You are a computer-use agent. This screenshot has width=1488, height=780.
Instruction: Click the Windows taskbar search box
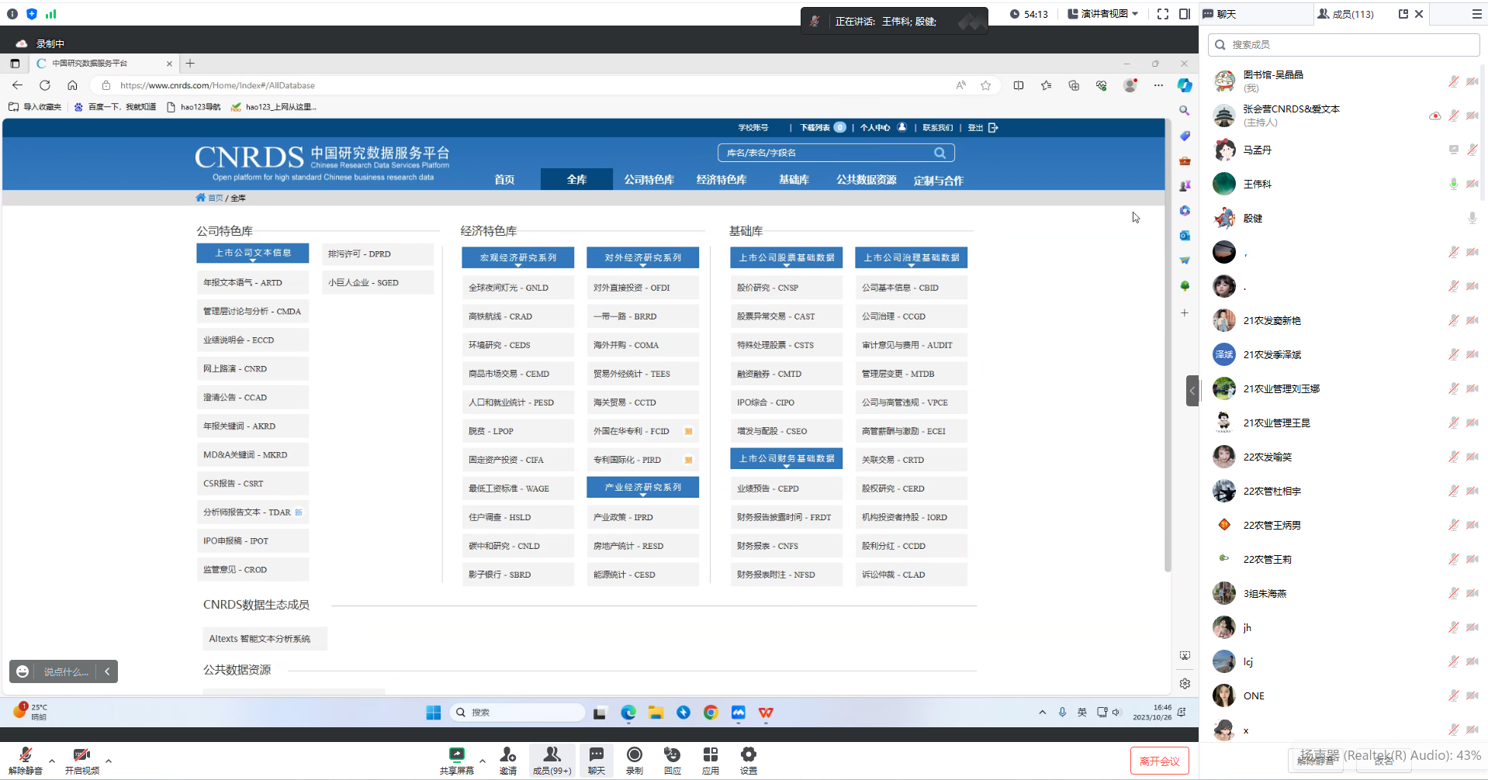point(517,713)
